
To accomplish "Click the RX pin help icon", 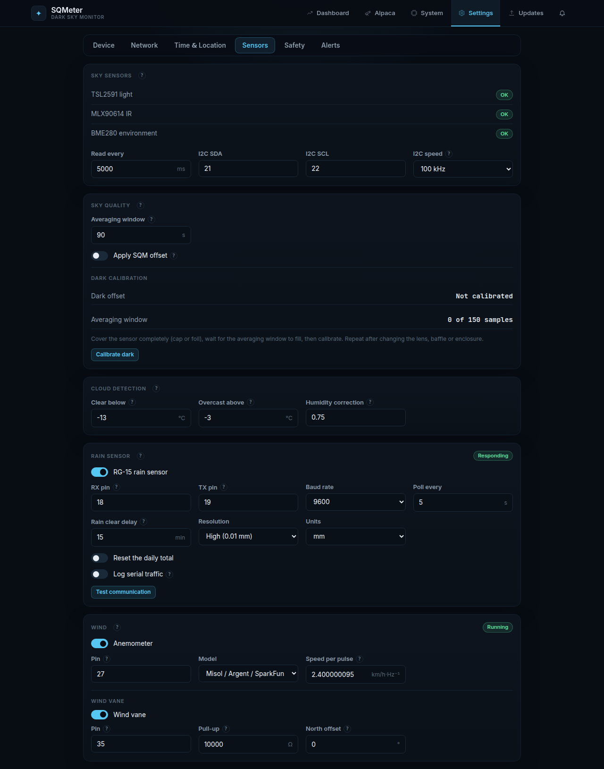I will 117,487.
